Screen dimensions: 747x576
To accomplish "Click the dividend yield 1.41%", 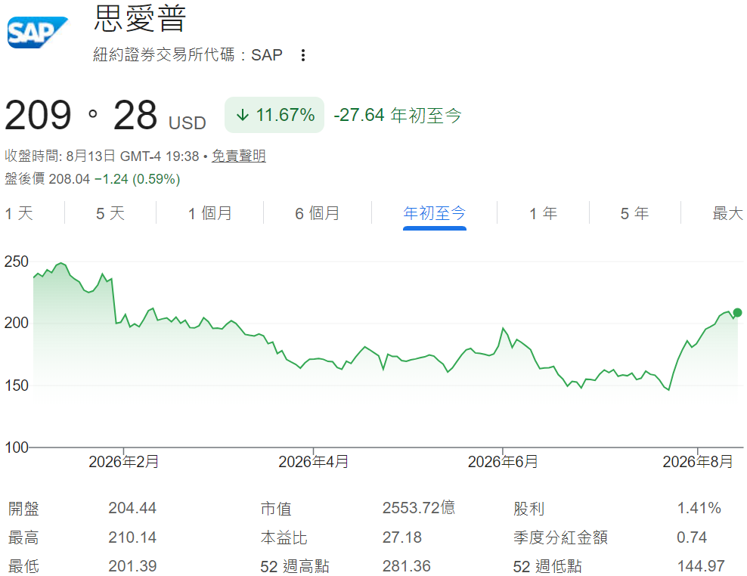I will coord(699,508).
